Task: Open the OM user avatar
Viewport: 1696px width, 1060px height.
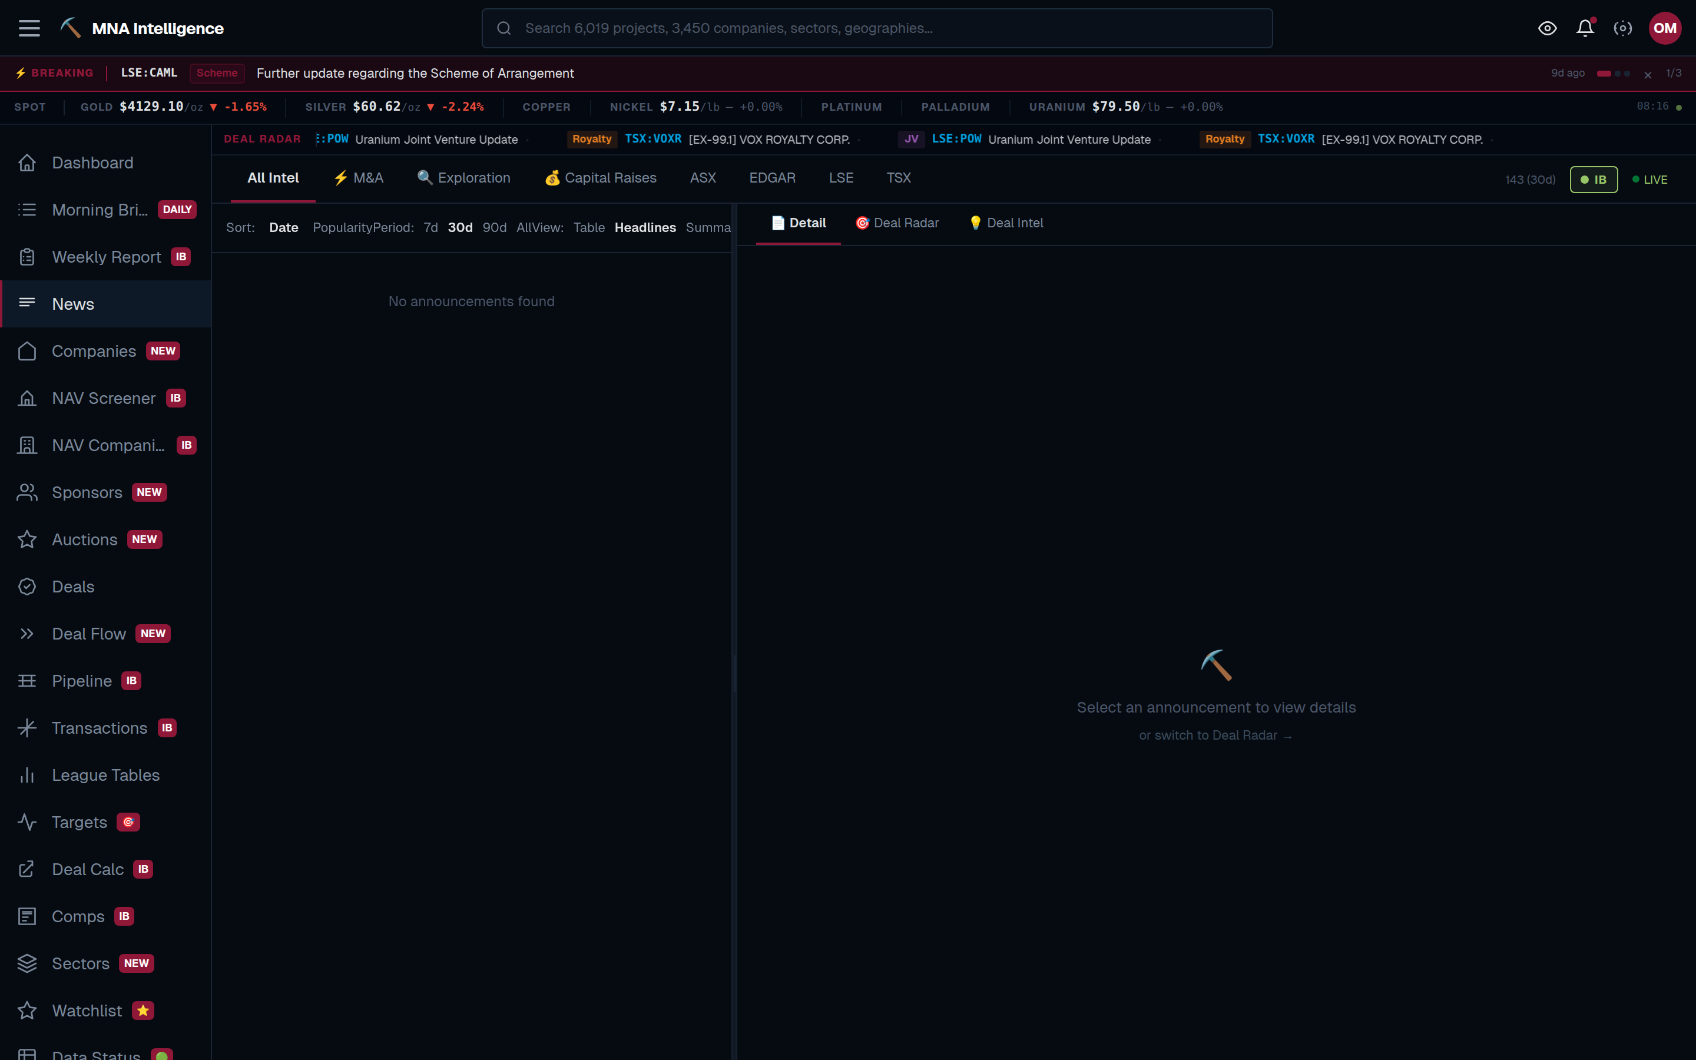Action: (1665, 28)
